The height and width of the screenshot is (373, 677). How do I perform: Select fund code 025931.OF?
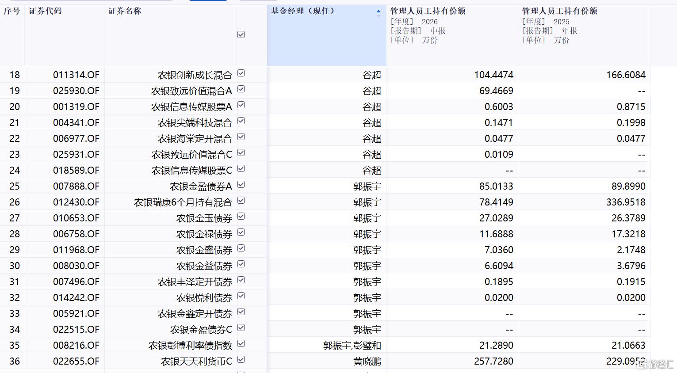click(76, 155)
